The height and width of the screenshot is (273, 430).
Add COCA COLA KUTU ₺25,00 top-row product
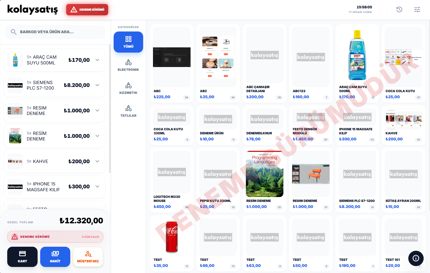point(404,63)
